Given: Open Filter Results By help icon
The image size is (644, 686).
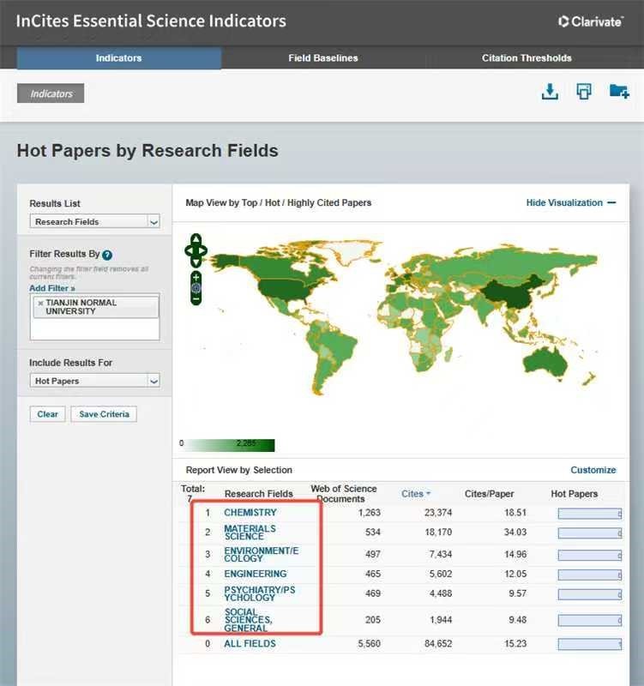Looking at the screenshot, I should point(106,255).
